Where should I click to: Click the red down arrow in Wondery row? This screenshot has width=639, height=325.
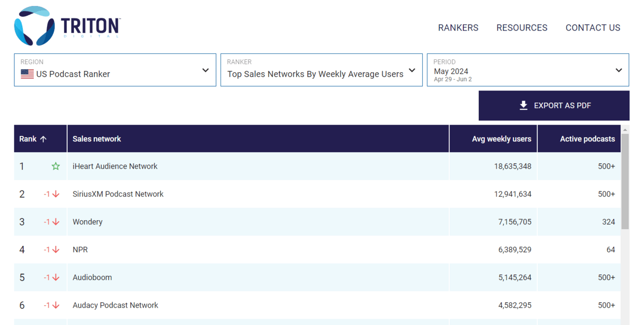[56, 222]
